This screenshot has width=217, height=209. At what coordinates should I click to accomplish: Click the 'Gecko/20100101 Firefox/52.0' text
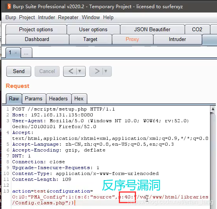coord(54,127)
